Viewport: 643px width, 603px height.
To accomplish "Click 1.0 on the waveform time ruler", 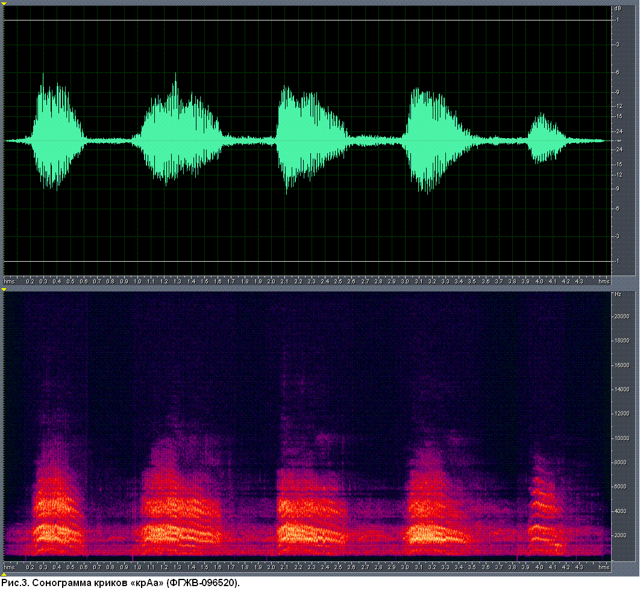I will [x=138, y=282].
